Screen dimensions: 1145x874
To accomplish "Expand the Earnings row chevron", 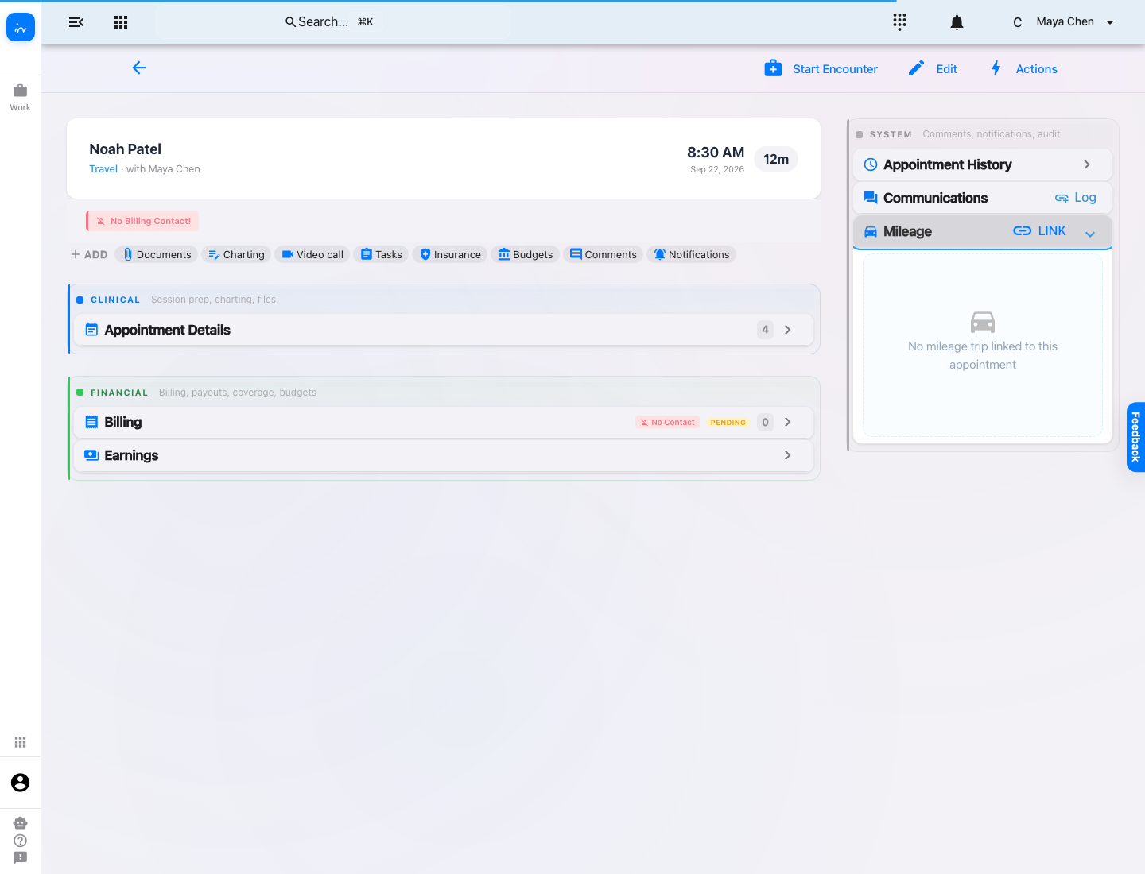I will pyautogui.click(x=788, y=455).
